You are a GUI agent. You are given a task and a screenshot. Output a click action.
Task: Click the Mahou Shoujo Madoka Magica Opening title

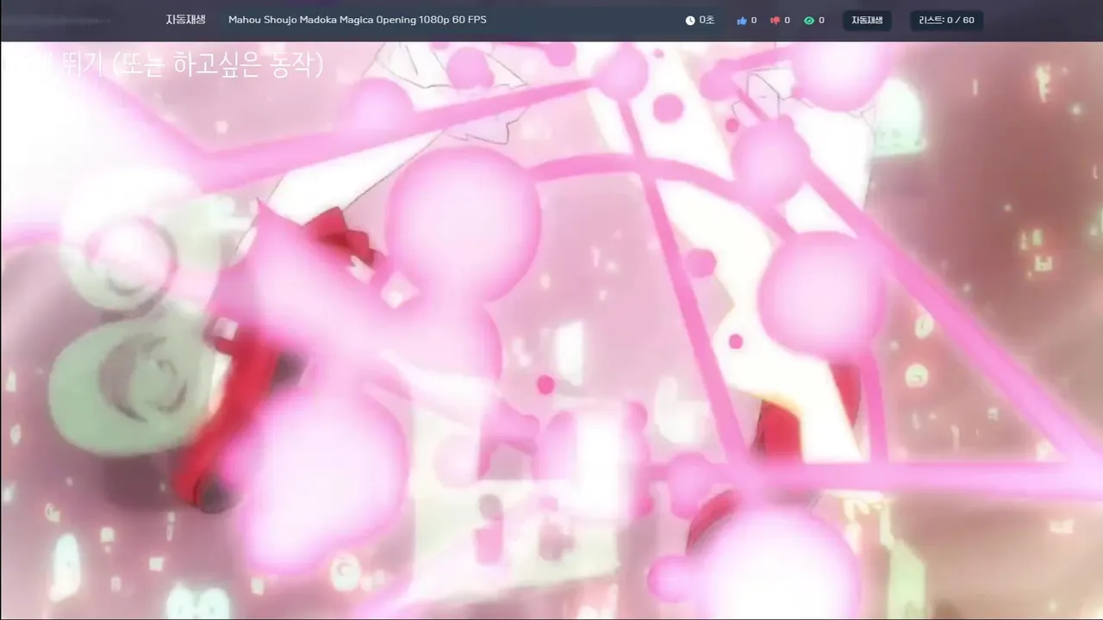tap(357, 19)
